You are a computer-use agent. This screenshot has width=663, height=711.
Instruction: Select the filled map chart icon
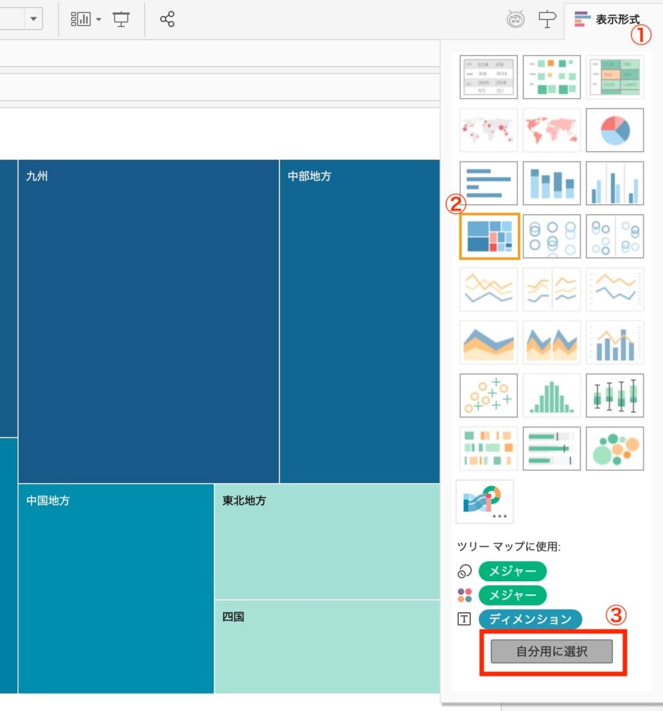coord(551,130)
